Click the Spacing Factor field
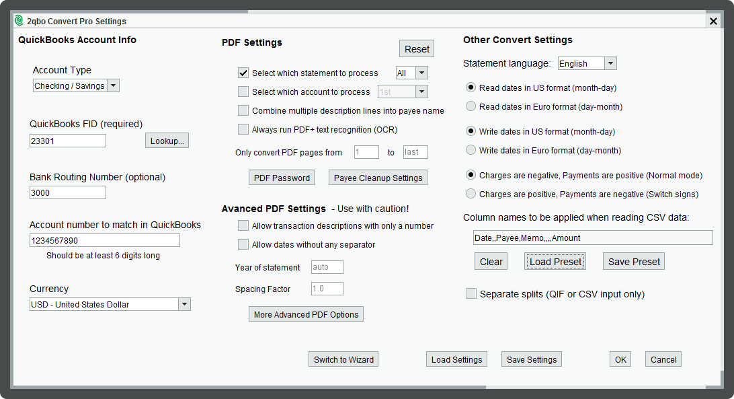The width and height of the screenshot is (734, 399). tap(327, 289)
